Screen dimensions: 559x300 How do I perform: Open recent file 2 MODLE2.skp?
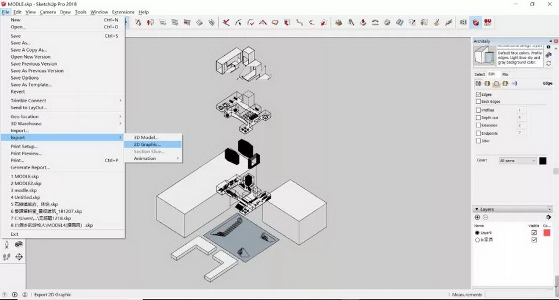(26, 183)
